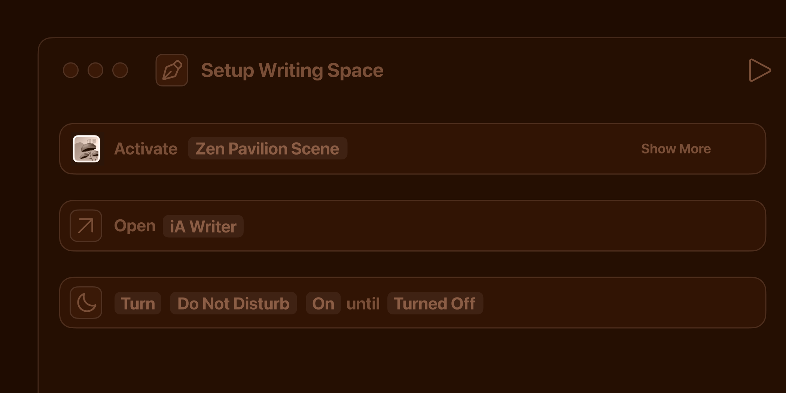The width and height of the screenshot is (786, 393).
Task: Click the Activate label text
Action: pos(146,149)
